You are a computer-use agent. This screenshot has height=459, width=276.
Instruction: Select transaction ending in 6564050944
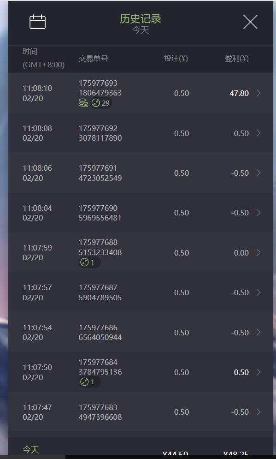[x=141, y=332]
